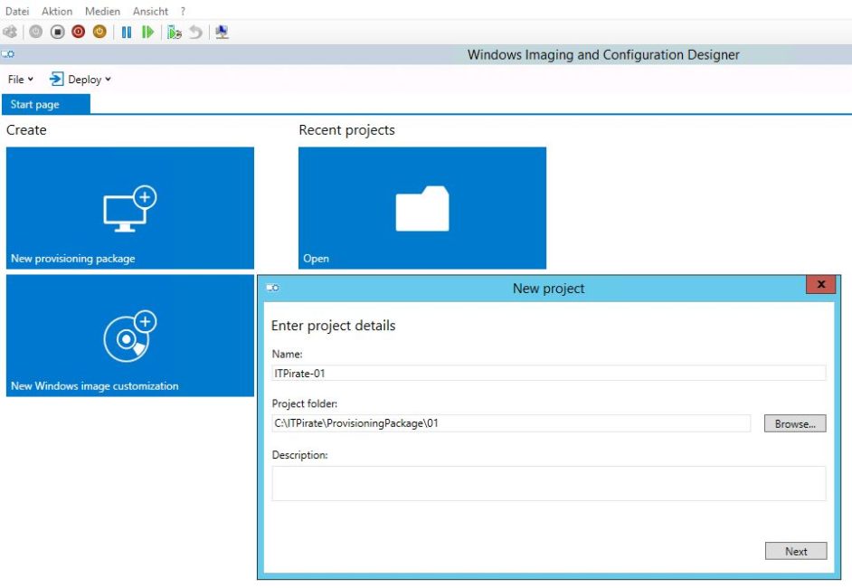Screen dimensions: 852x588
Task: Click the green Resume icon
Action: 147,32
